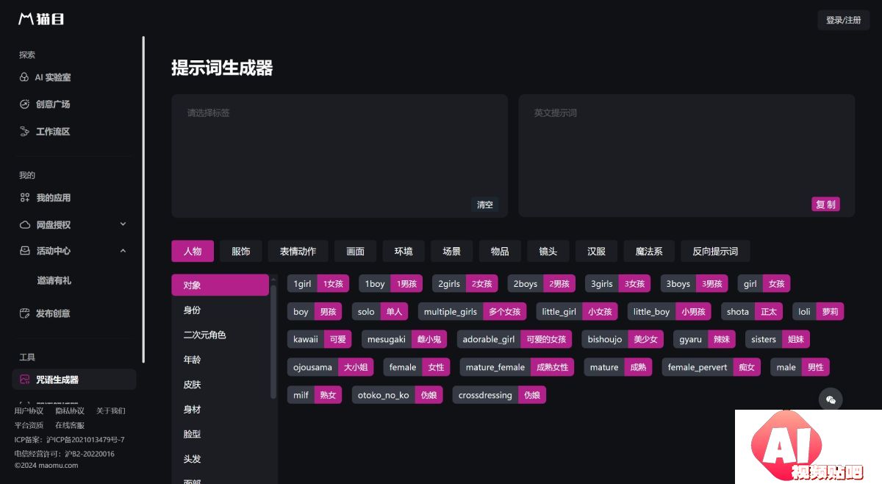Switch to the 魔法系 tab
Screen dimensions: 882x484
click(x=649, y=251)
